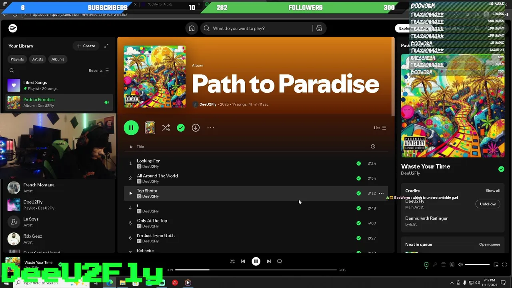Click the small album art next to the green pause button
Viewport: 512px width, 288px height.
tap(150, 128)
